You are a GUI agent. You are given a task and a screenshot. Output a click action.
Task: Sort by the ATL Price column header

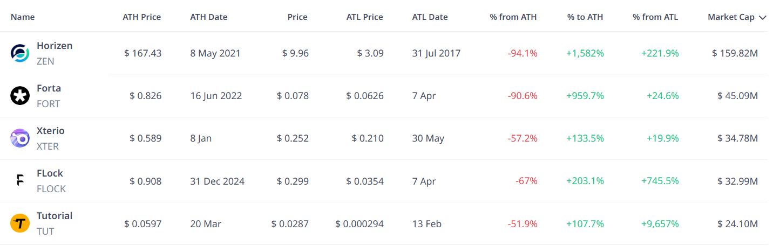point(365,17)
